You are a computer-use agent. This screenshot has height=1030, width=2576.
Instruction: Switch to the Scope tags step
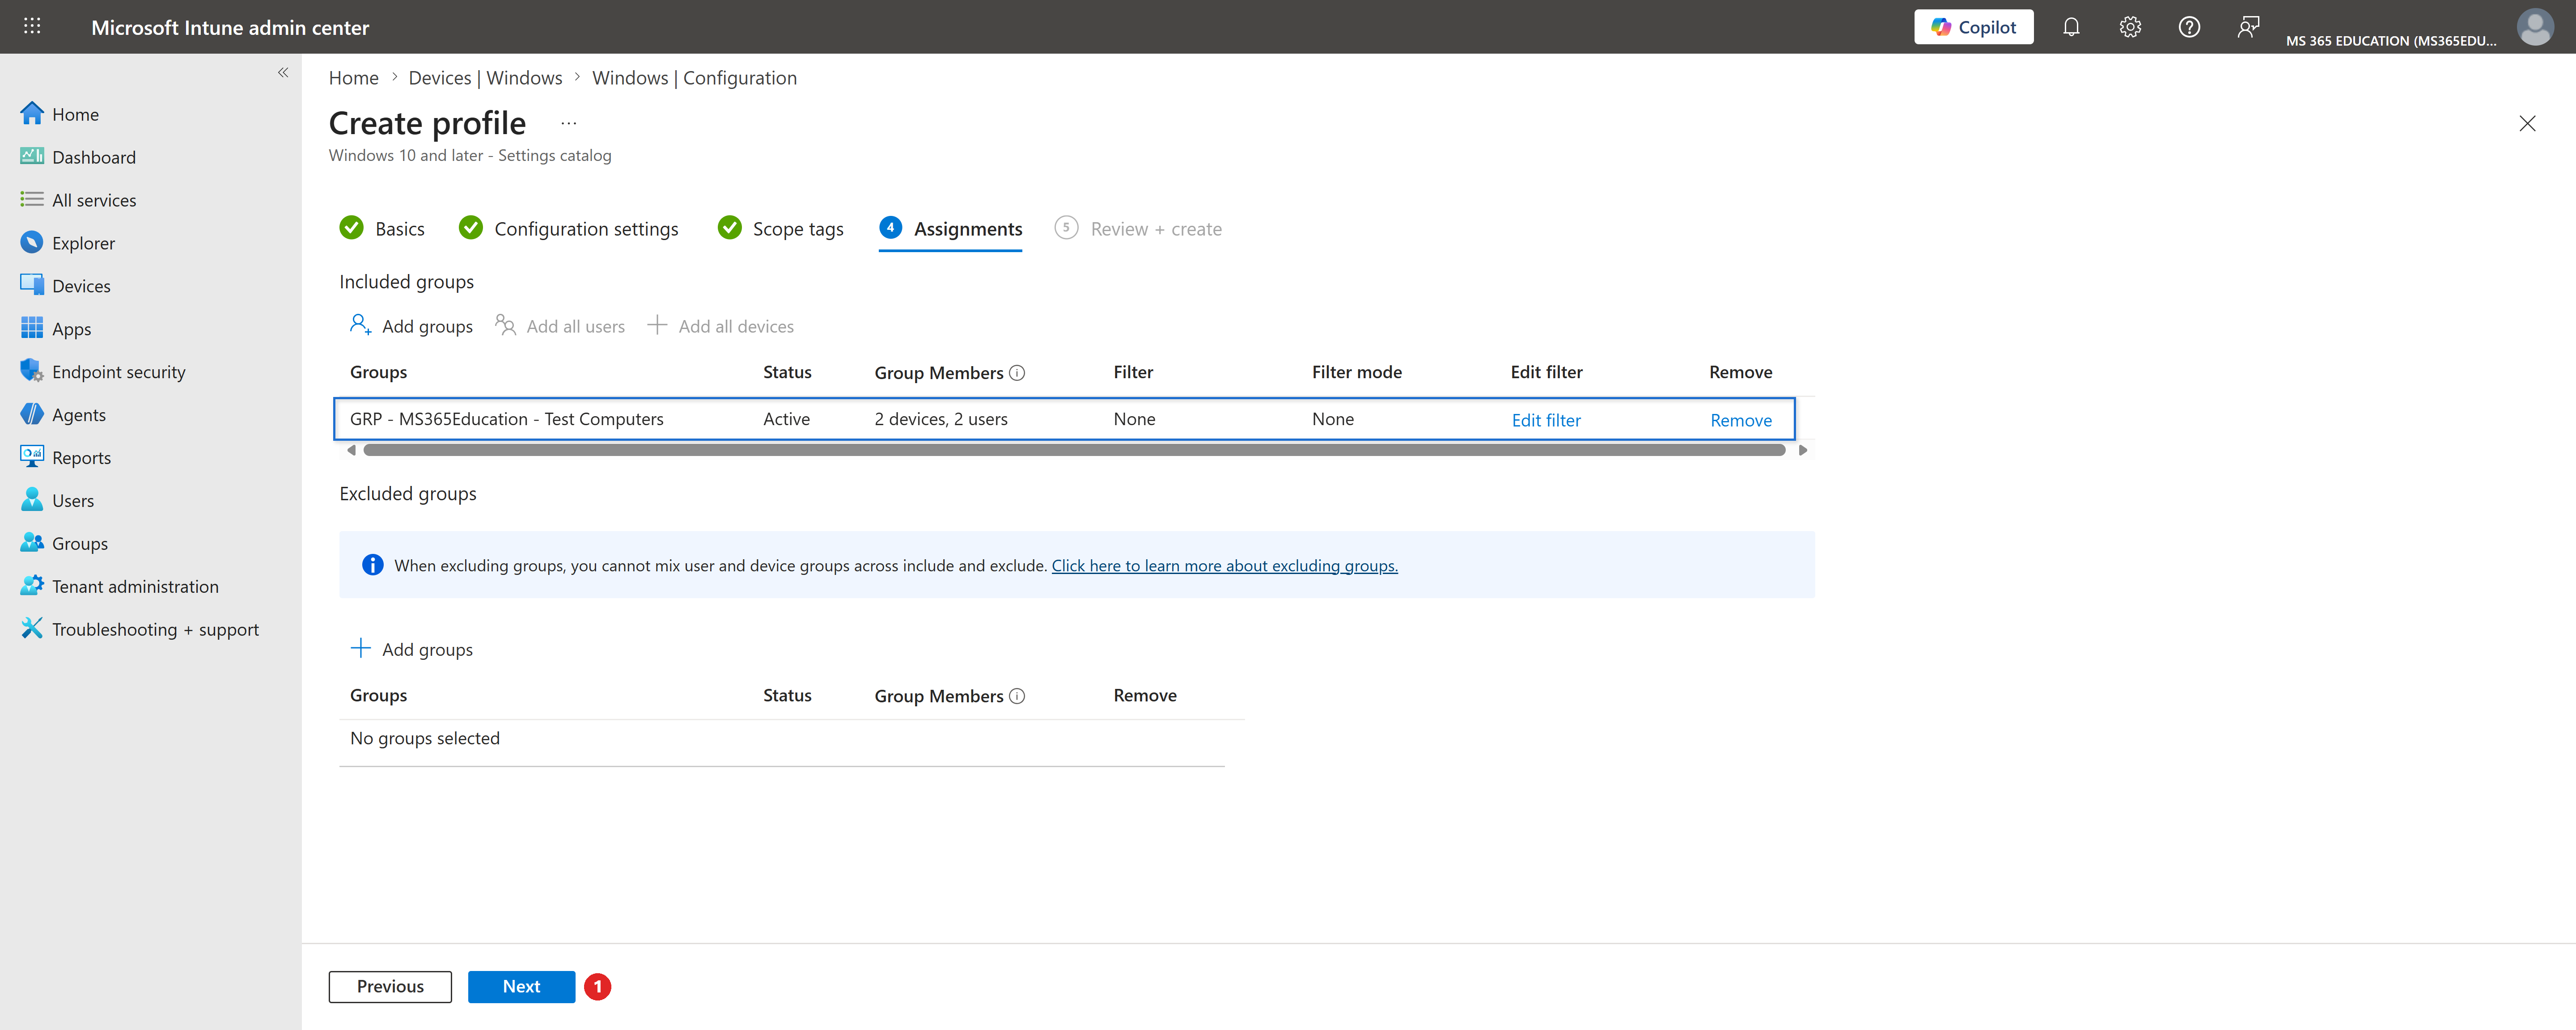[780, 229]
